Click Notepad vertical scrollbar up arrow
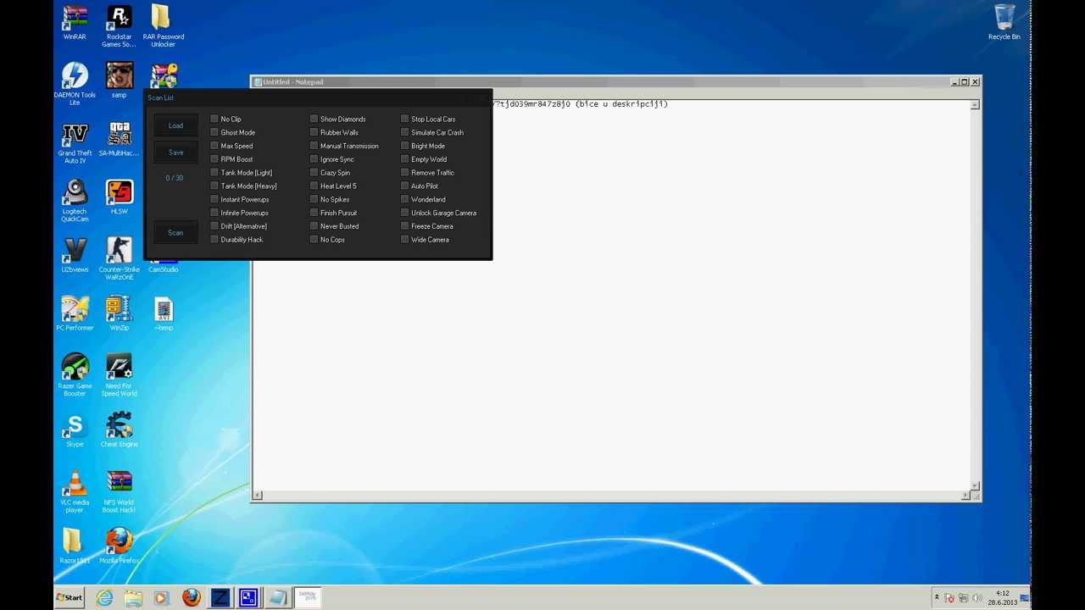The image size is (1085, 610). (x=975, y=104)
